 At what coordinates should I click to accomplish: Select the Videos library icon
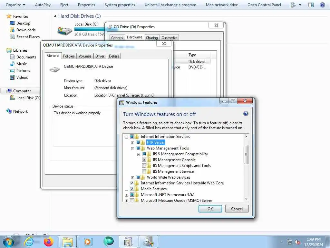click(x=12, y=77)
